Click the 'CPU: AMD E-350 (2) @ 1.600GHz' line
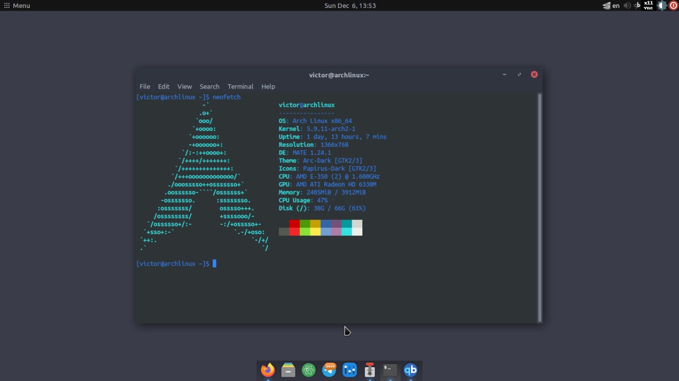 329,176
